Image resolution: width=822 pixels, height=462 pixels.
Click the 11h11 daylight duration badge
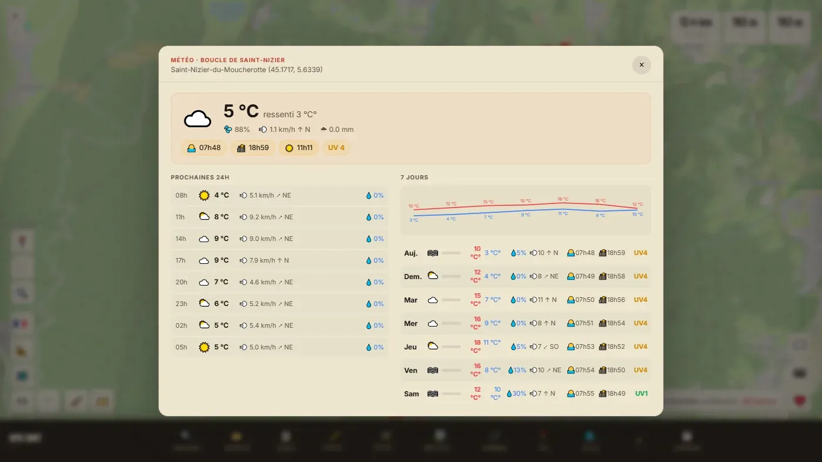coord(299,148)
